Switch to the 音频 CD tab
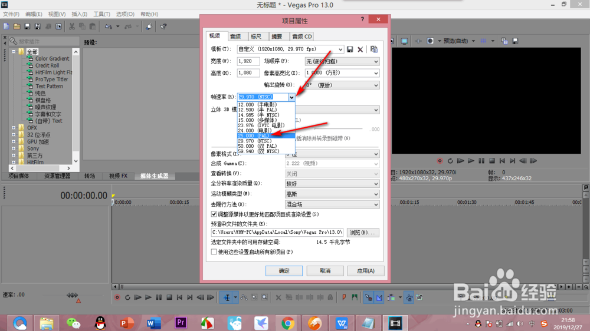The height and width of the screenshot is (331, 590). [x=301, y=37]
